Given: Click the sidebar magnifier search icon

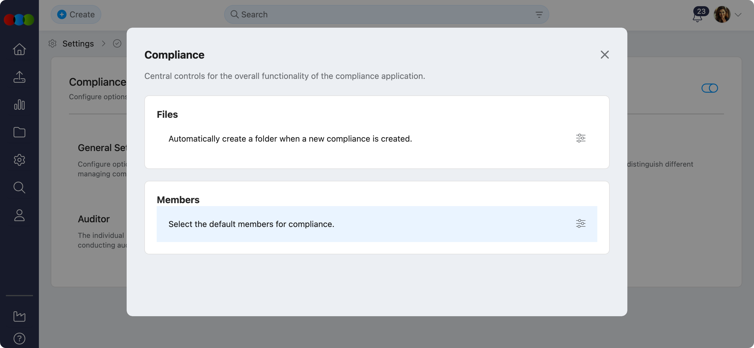Looking at the screenshot, I should [x=19, y=188].
